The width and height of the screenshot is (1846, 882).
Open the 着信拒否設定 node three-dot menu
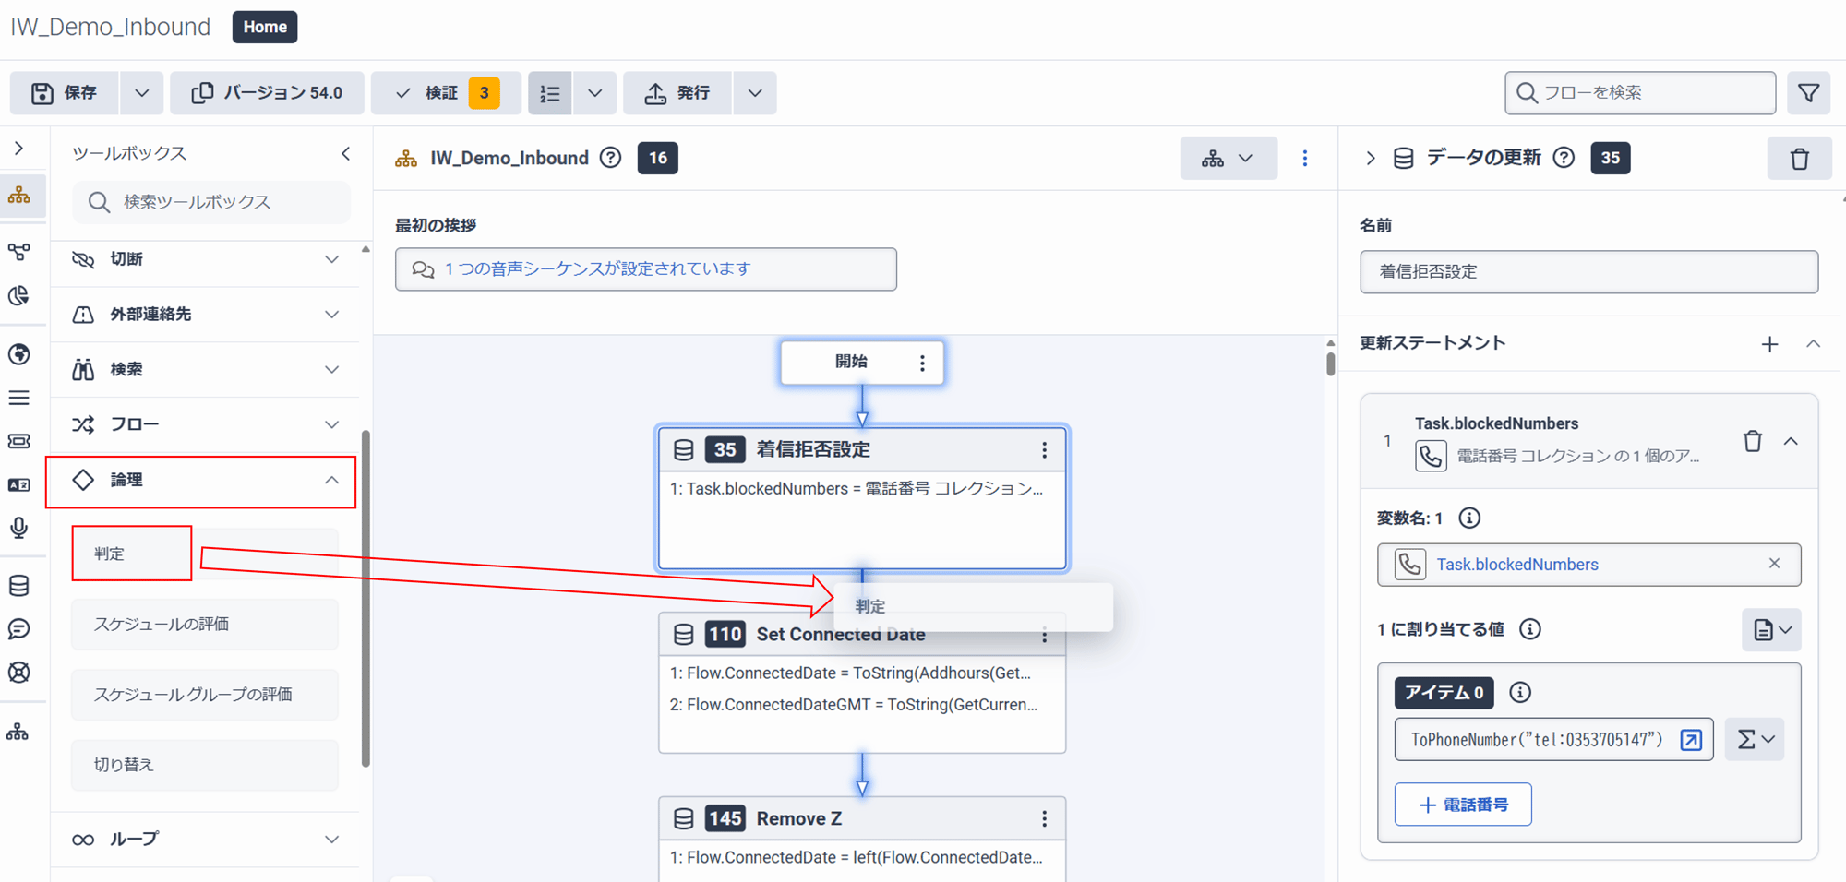(1045, 450)
